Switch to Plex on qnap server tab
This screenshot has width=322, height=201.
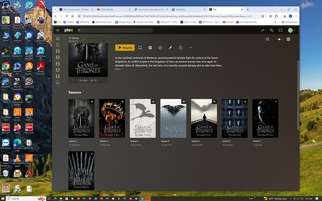(x=76, y=9)
